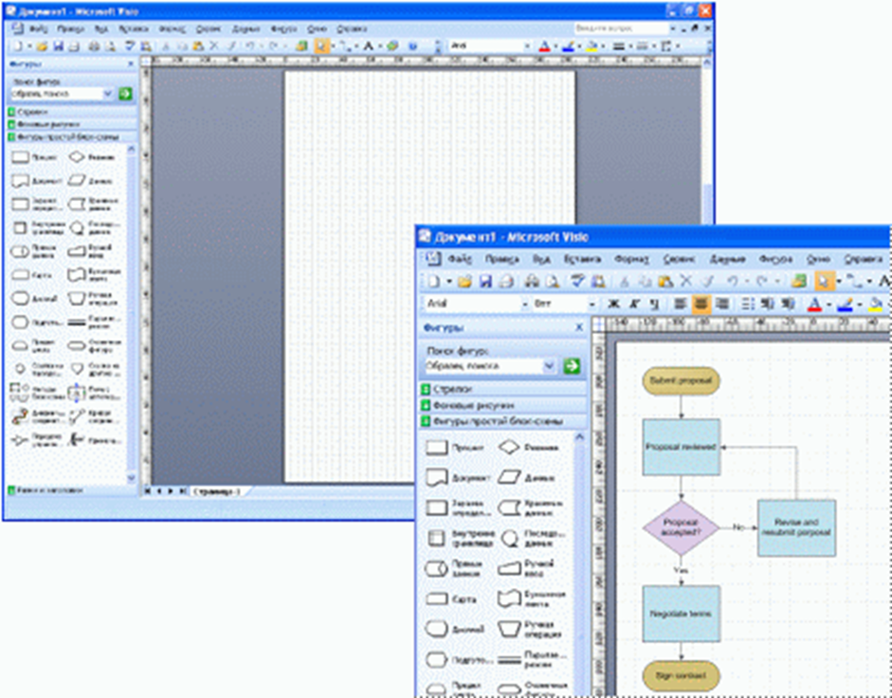
Task: Toggle Underline Ч in enlarged window
Action: click(654, 304)
